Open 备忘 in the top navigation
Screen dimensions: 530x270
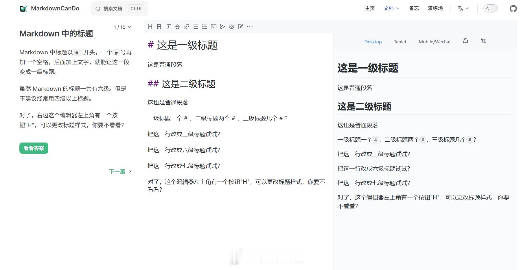coord(414,8)
